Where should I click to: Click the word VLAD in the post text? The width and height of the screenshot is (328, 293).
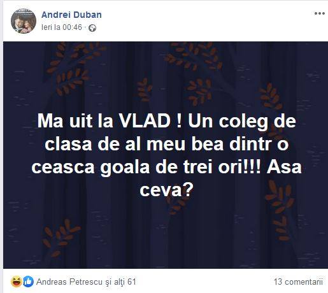pyautogui.click(x=144, y=122)
